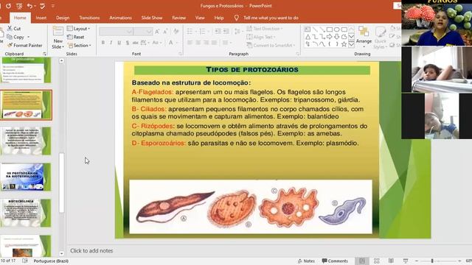Open the Font dialog launcher

181,54
